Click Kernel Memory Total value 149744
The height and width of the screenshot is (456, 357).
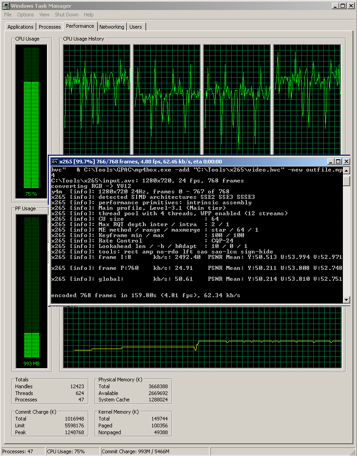(159, 419)
